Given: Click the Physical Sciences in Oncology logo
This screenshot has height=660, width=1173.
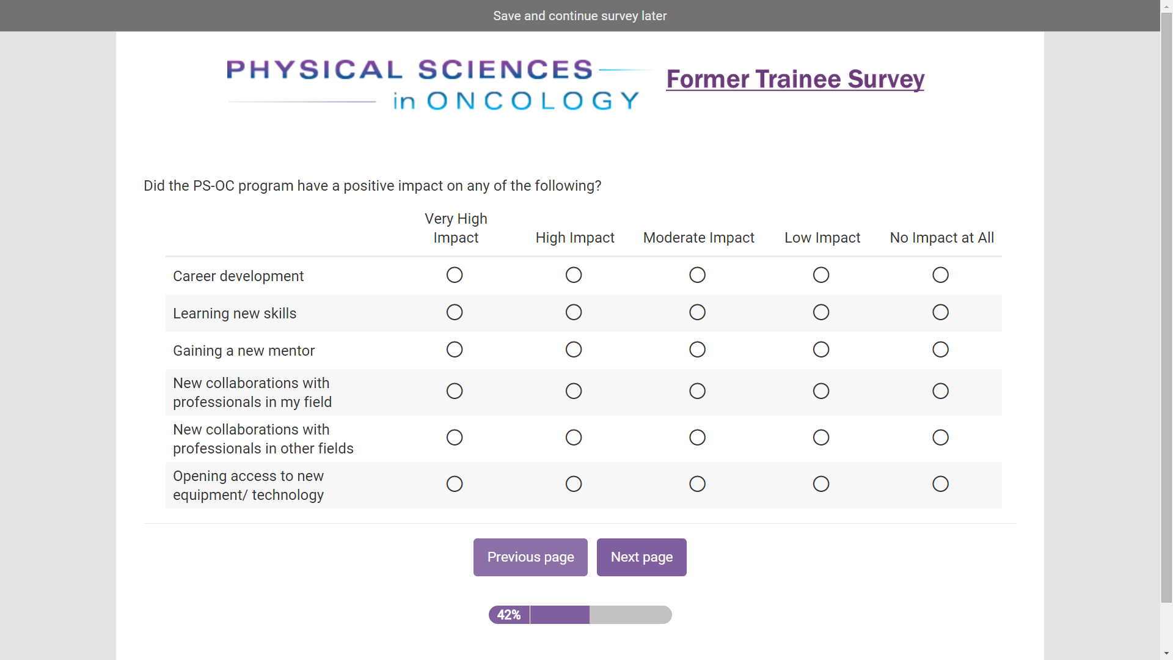Looking at the screenshot, I should tap(434, 84).
